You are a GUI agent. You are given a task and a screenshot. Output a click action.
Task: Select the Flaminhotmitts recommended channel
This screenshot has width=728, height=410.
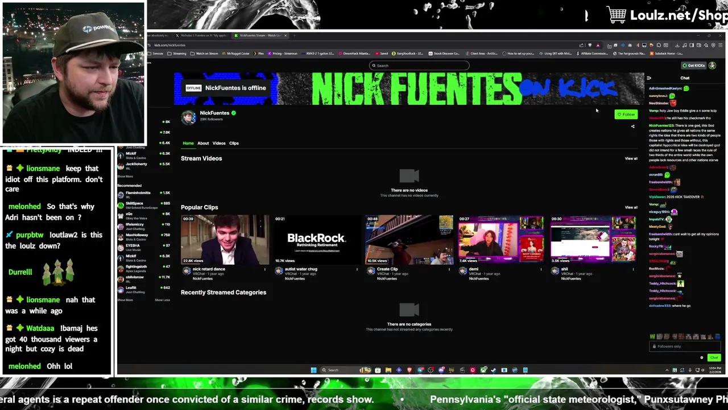(x=143, y=194)
